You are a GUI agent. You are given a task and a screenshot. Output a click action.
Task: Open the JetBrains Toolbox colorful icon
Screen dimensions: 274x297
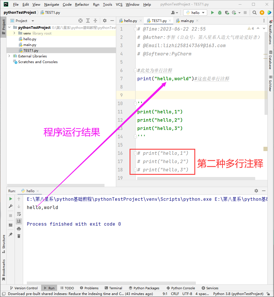coord(269,13)
